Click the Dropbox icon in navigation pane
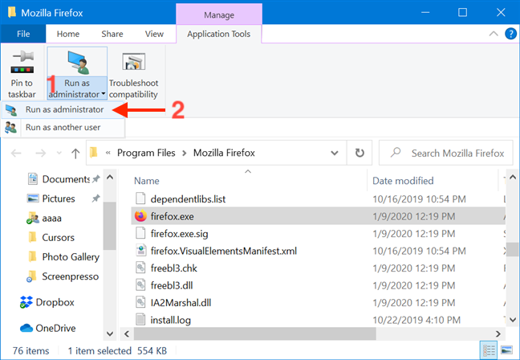 click(26, 302)
